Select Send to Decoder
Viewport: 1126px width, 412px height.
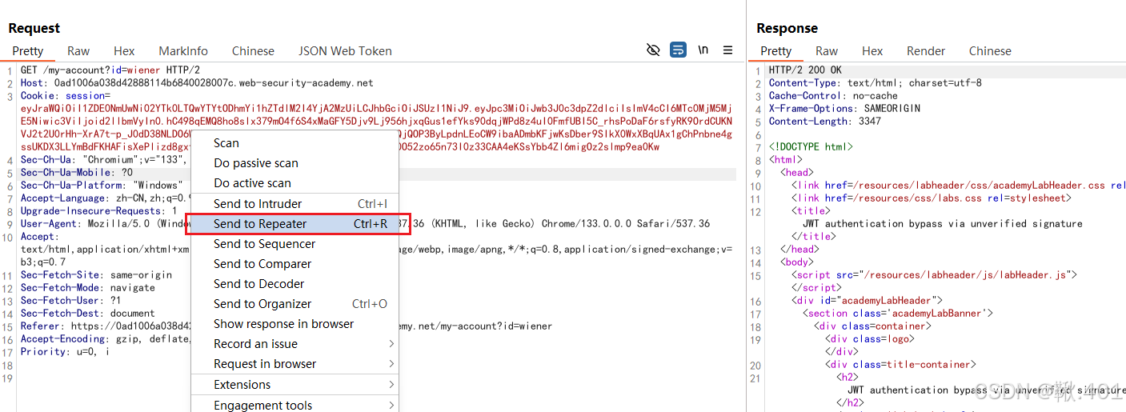pos(295,283)
